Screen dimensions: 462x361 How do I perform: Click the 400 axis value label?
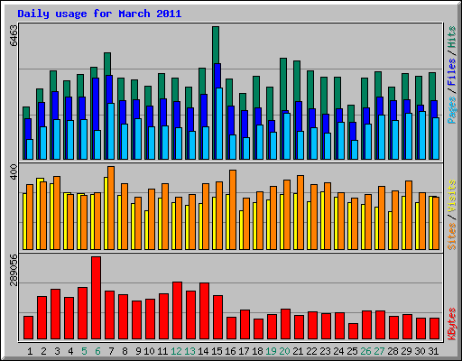point(14,171)
